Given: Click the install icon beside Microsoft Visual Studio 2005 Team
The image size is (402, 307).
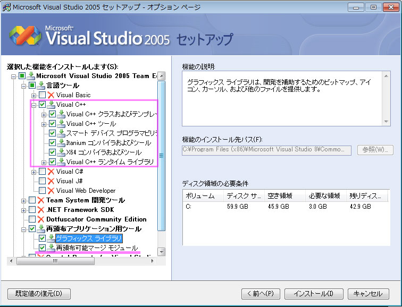Looking at the screenshot, I should [x=31, y=76].
